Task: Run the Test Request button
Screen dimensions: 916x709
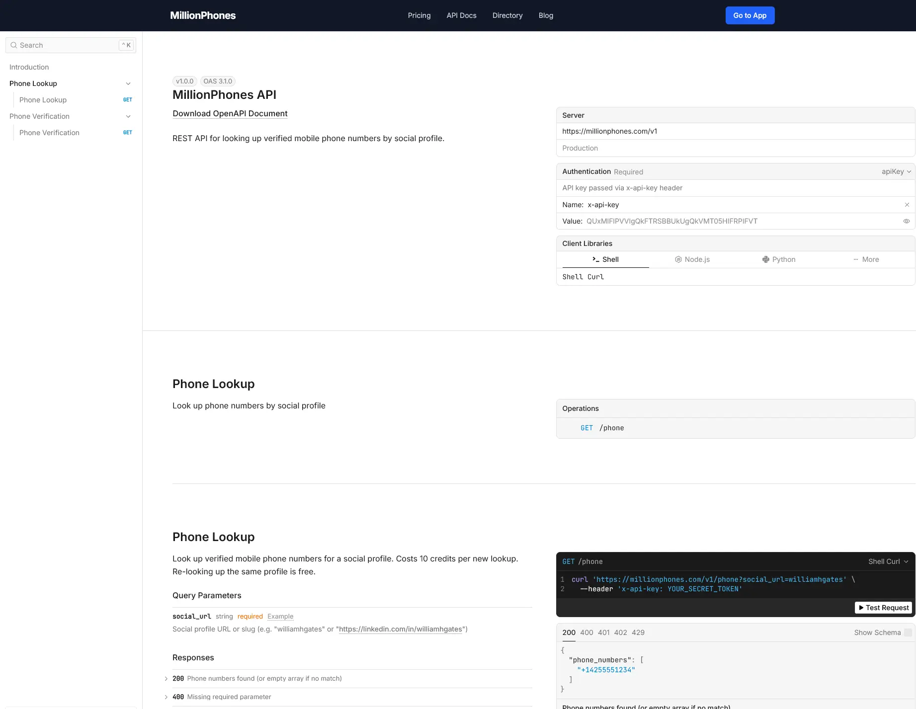Action: [884, 608]
